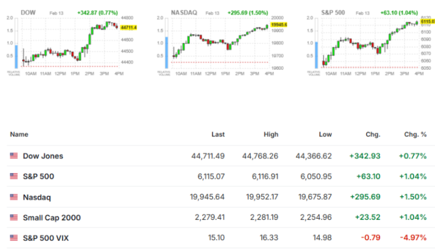The image size is (435, 250).
Task: Click VIX last value 15.10
Action: coord(216,238)
